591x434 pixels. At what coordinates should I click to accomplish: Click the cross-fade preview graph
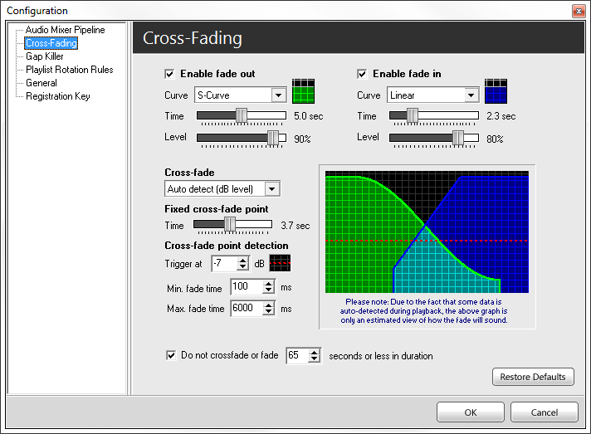[x=426, y=232]
